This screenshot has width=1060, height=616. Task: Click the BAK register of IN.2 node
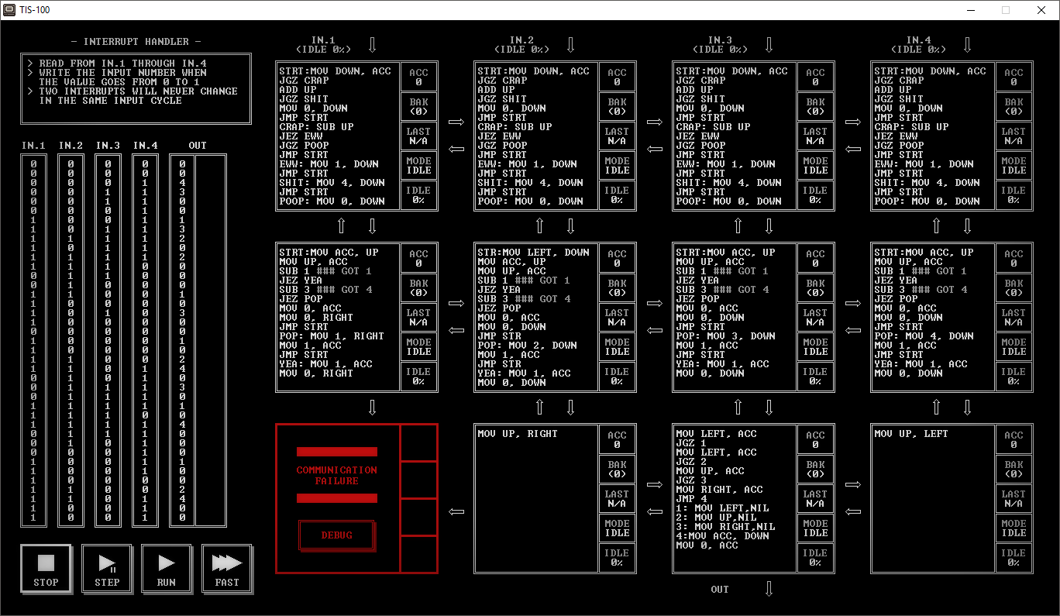click(x=617, y=106)
